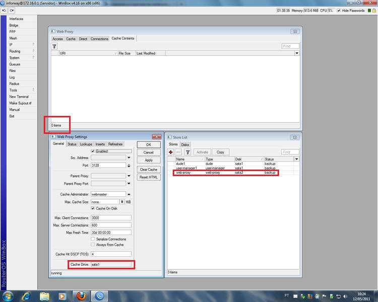Viewport: 378px width, 302px height.
Task: Switch to the Connections tab in Web Proxy
Action: click(x=99, y=39)
